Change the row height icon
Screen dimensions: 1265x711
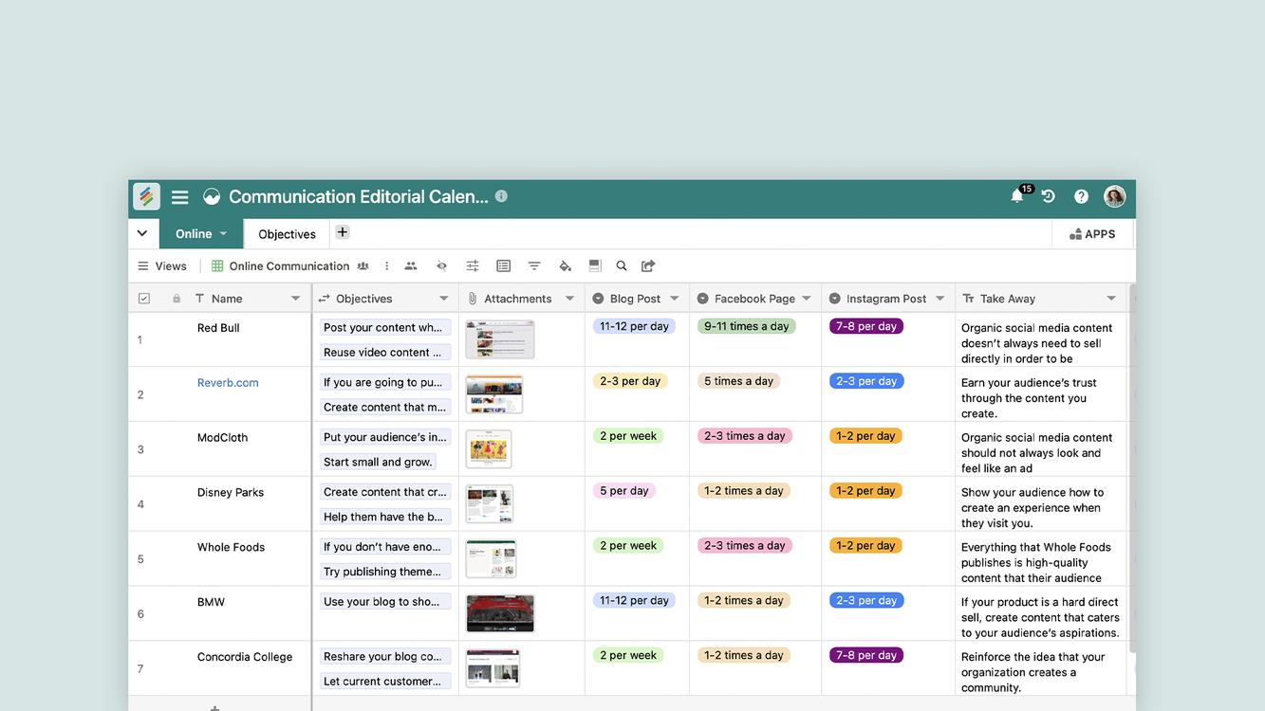(x=595, y=266)
